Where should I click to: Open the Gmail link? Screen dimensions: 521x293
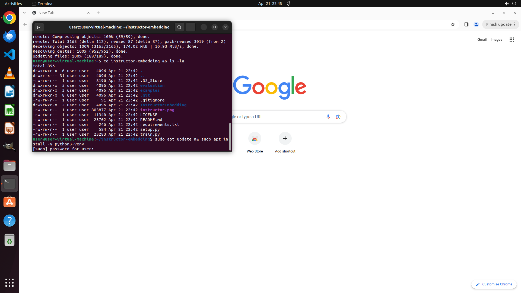click(482, 40)
